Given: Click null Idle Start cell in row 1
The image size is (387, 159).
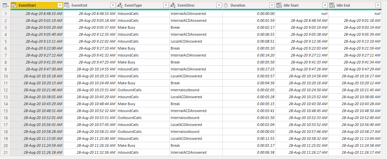Looking at the screenshot, I should (302, 14).
